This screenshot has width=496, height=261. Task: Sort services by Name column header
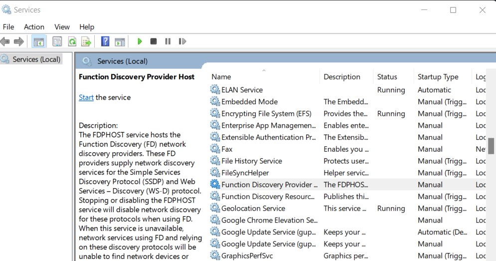(221, 77)
